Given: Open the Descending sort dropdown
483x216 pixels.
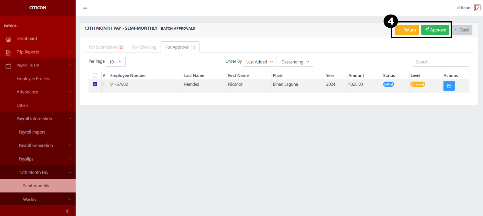Looking at the screenshot, I should 295,62.
